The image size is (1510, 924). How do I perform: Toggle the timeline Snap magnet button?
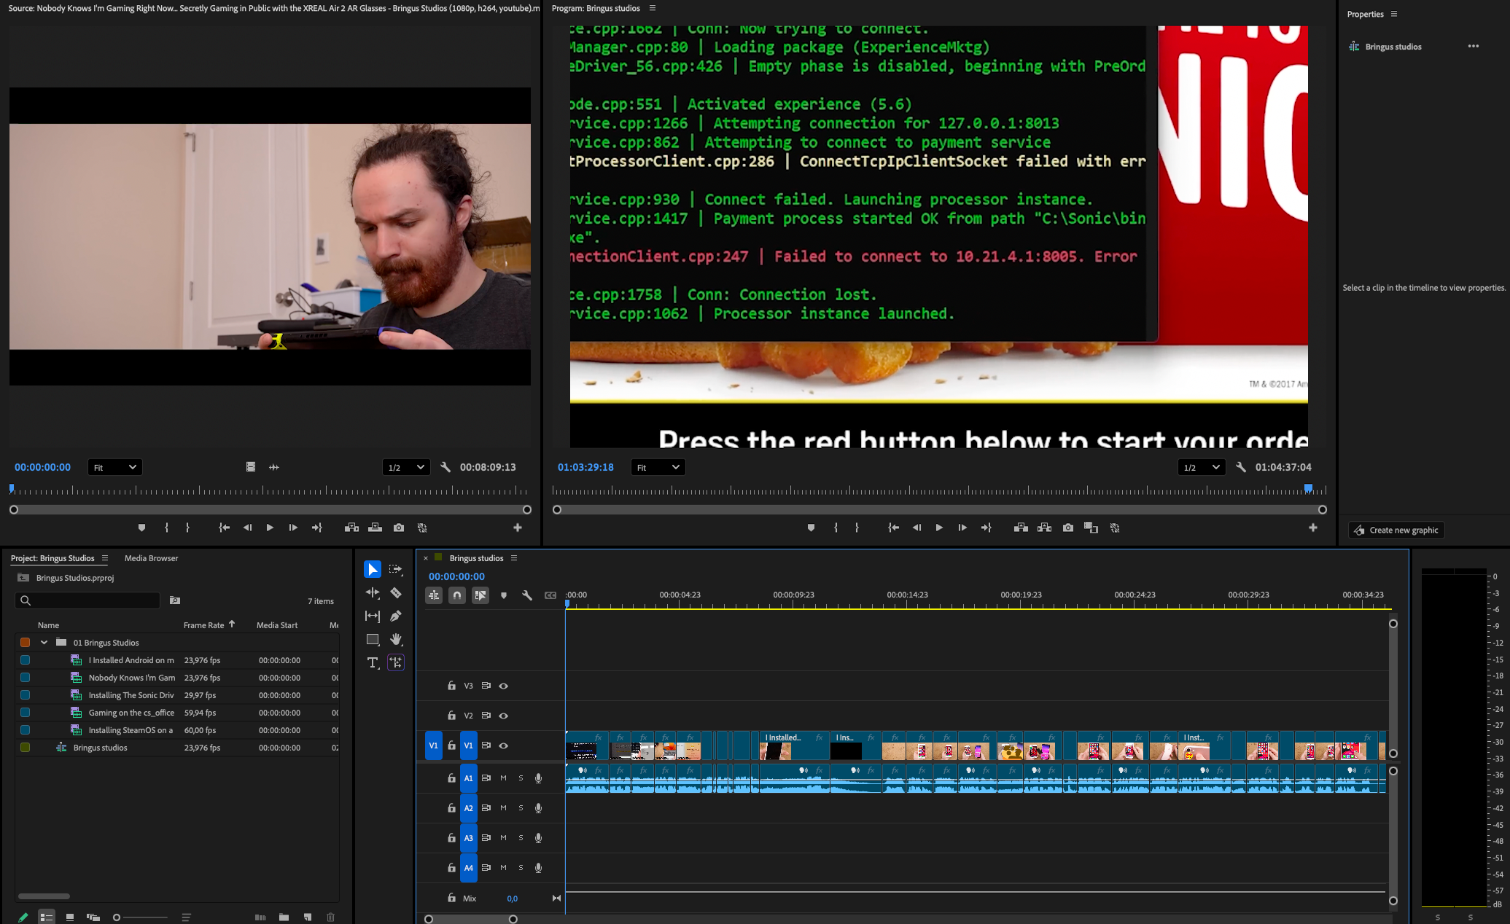(457, 595)
